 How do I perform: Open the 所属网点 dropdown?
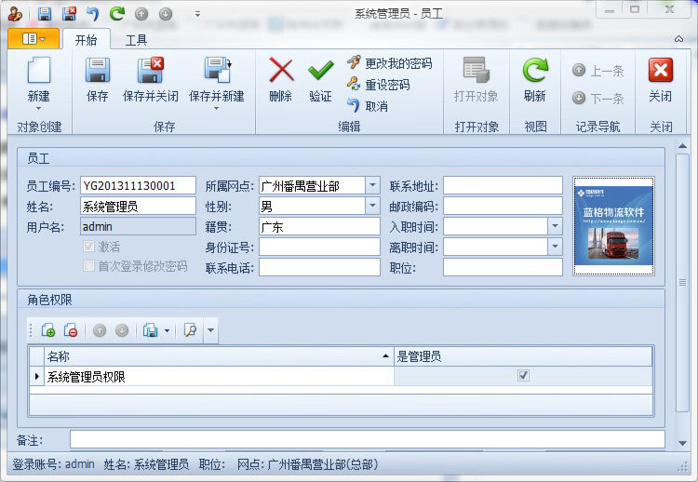(x=372, y=185)
